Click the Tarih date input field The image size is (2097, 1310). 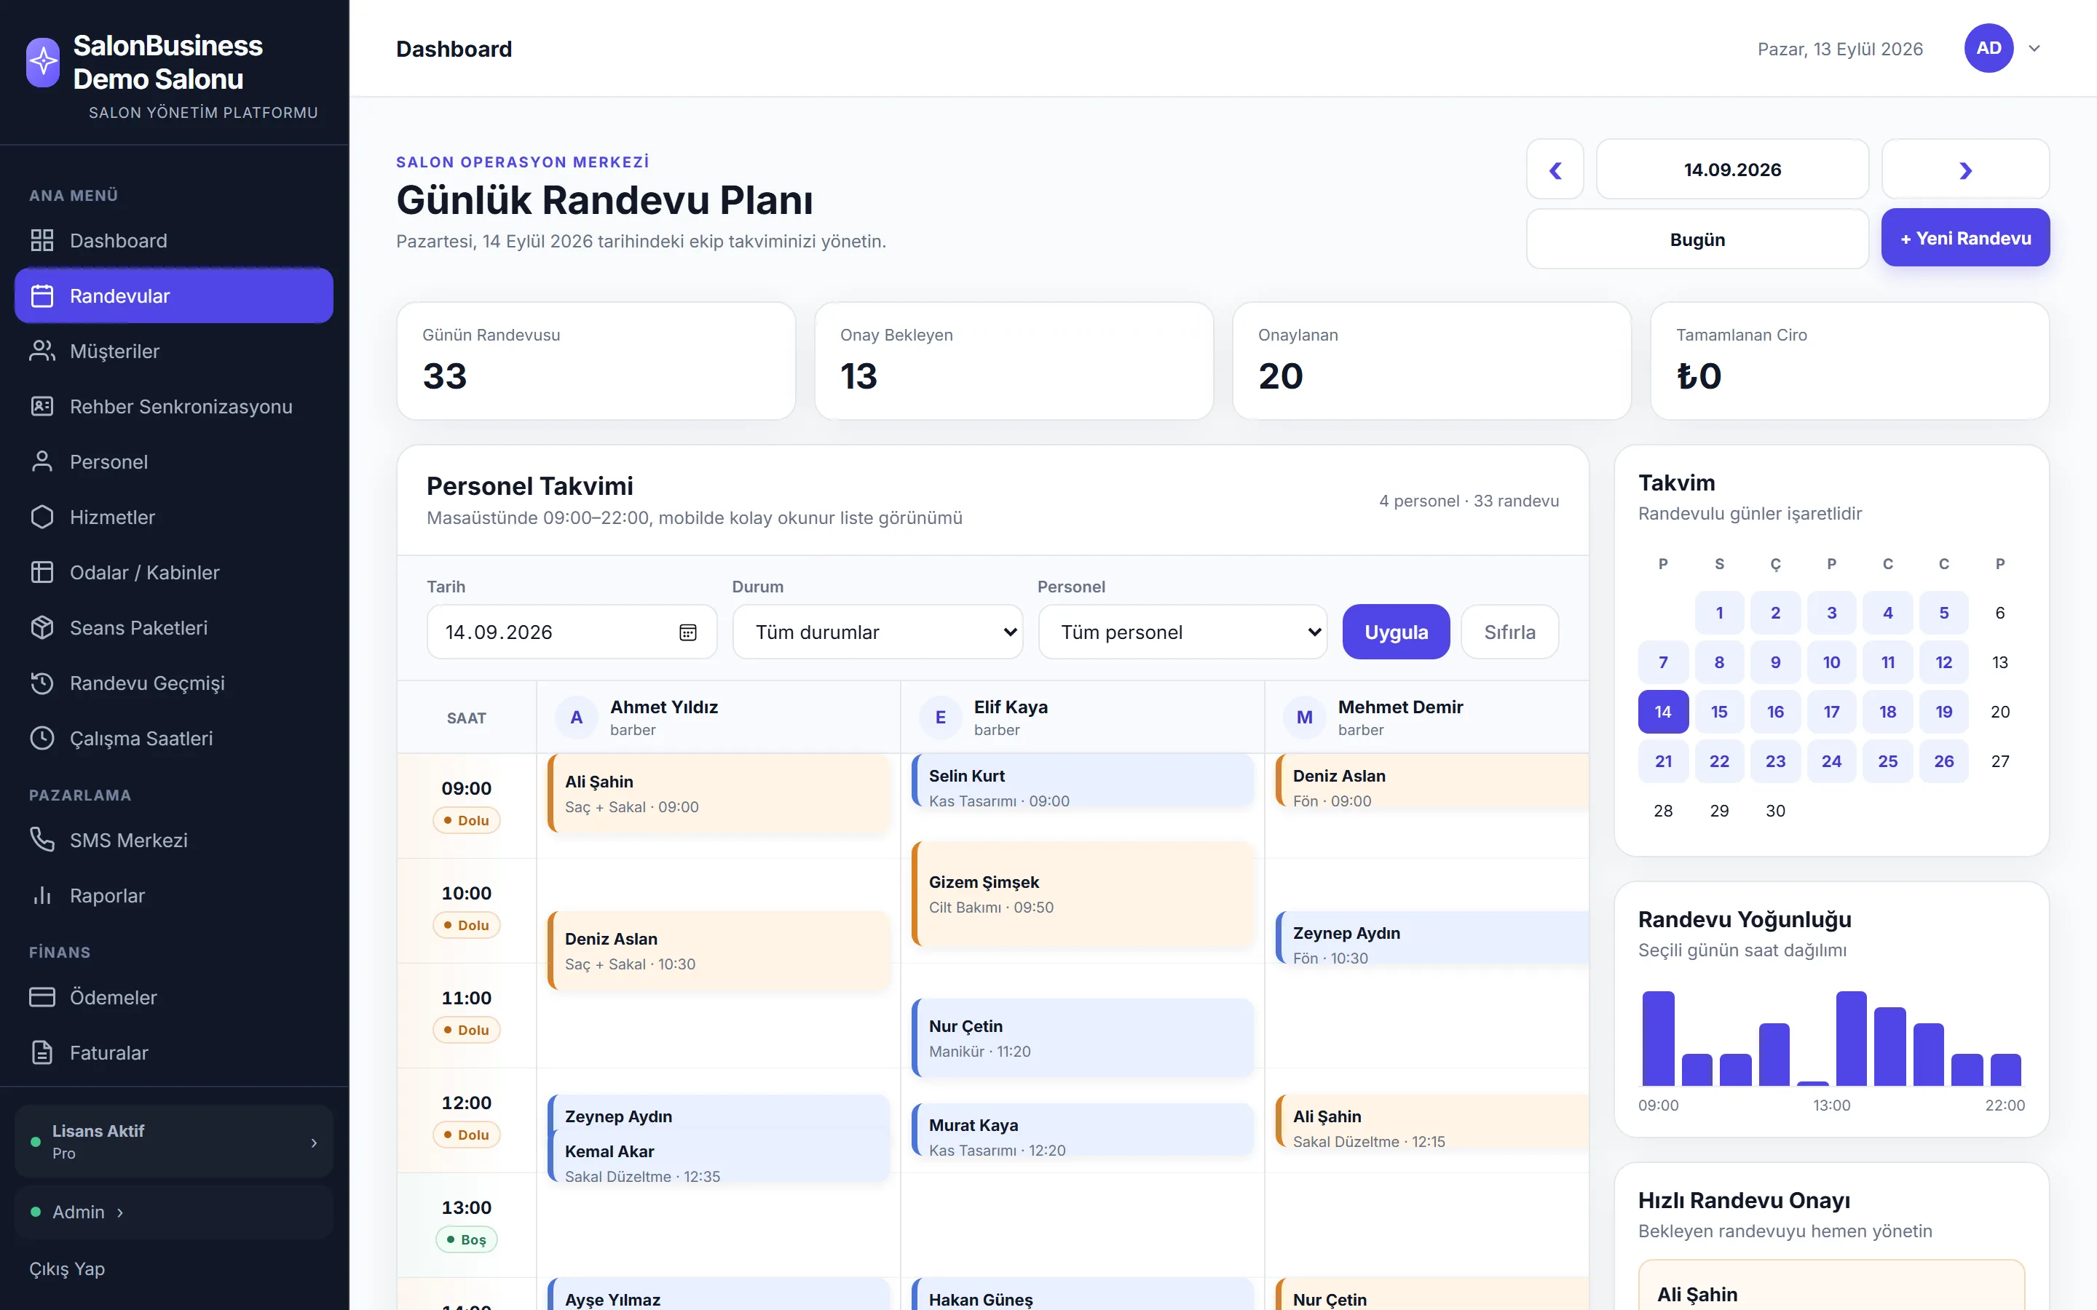point(572,632)
